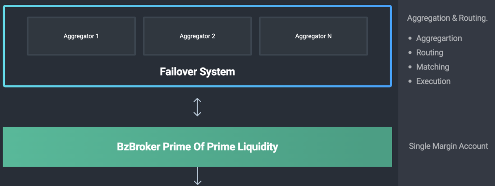Click the Aggregator 1 text label
The width and height of the screenshot is (495, 186).
81,36
